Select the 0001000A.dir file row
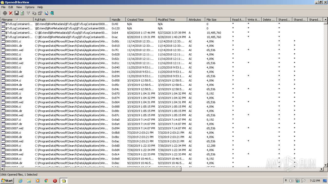Viewport: 328px width, 184px height. pyautogui.click(x=162, y=163)
